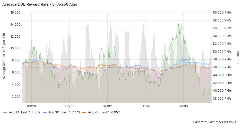Click the orange Avg 7D legend color line
Viewport: 242px width, 128px height.
[84, 112]
